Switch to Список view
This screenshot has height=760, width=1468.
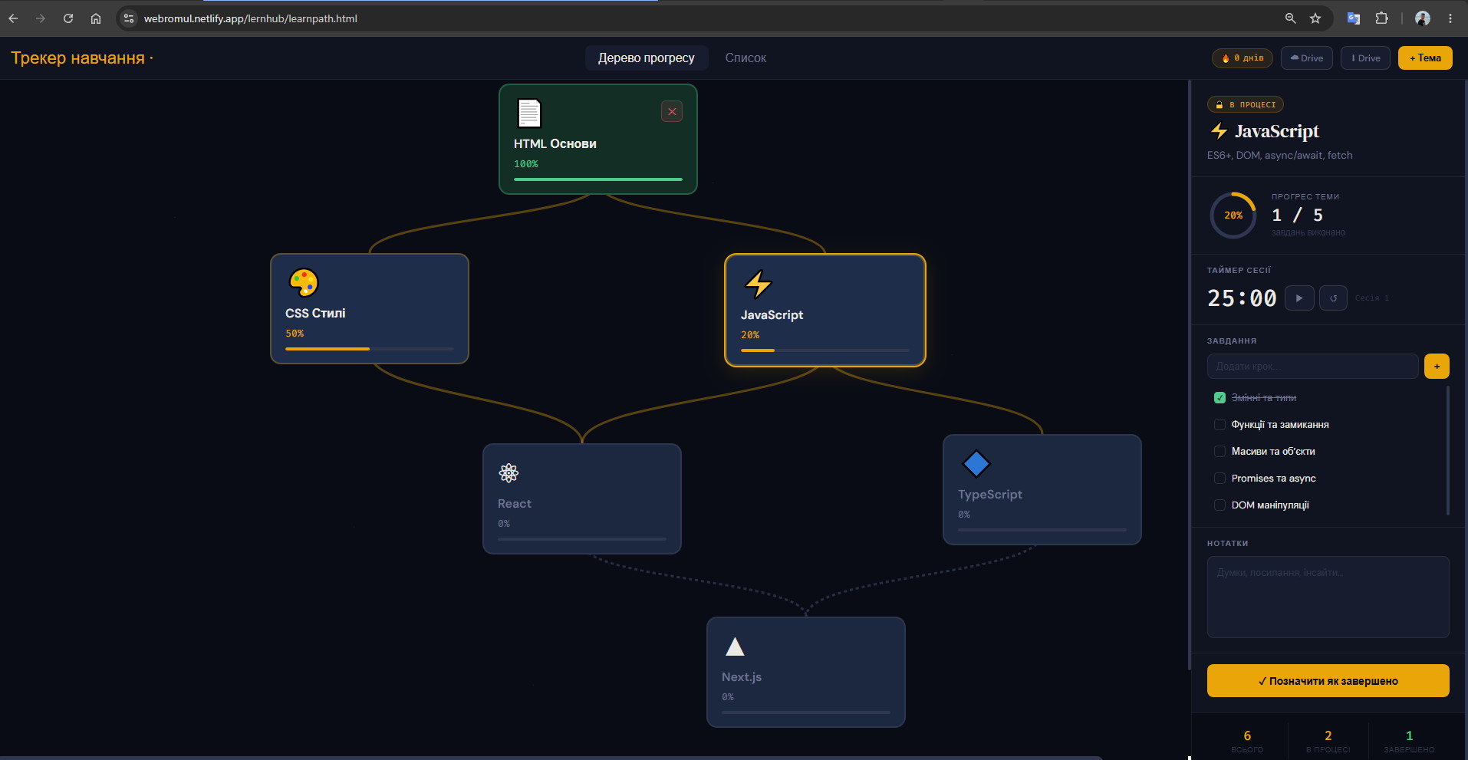pos(746,58)
